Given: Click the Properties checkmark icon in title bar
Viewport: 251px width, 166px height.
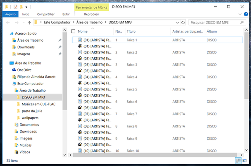Looking at the screenshot, I should pyautogui.click(x=15, y=7).
